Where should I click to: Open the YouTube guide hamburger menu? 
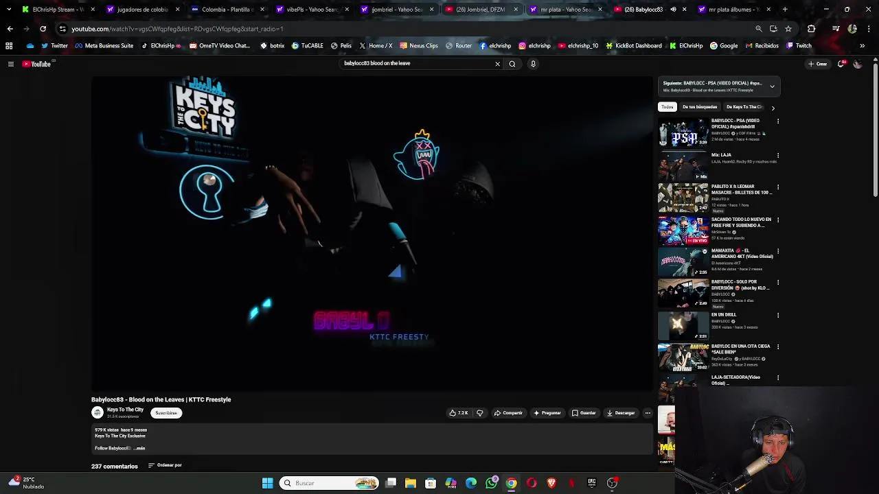tap(10, 64)
